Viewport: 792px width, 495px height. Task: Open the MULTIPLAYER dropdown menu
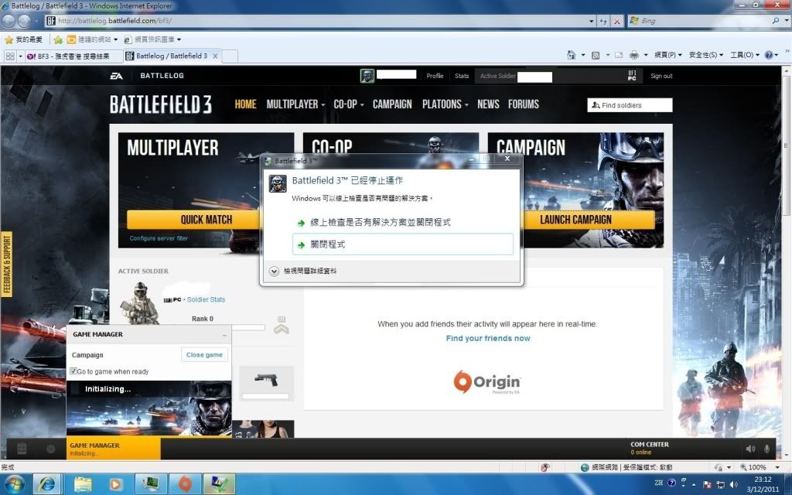pos(295,104)
